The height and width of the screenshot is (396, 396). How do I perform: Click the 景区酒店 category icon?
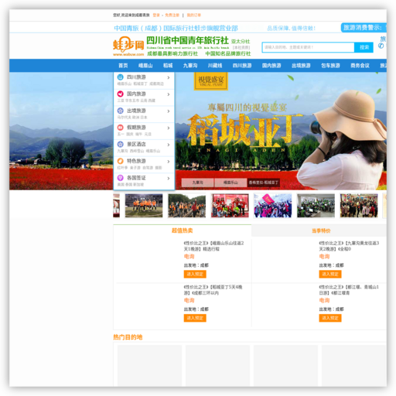point(120,144)
